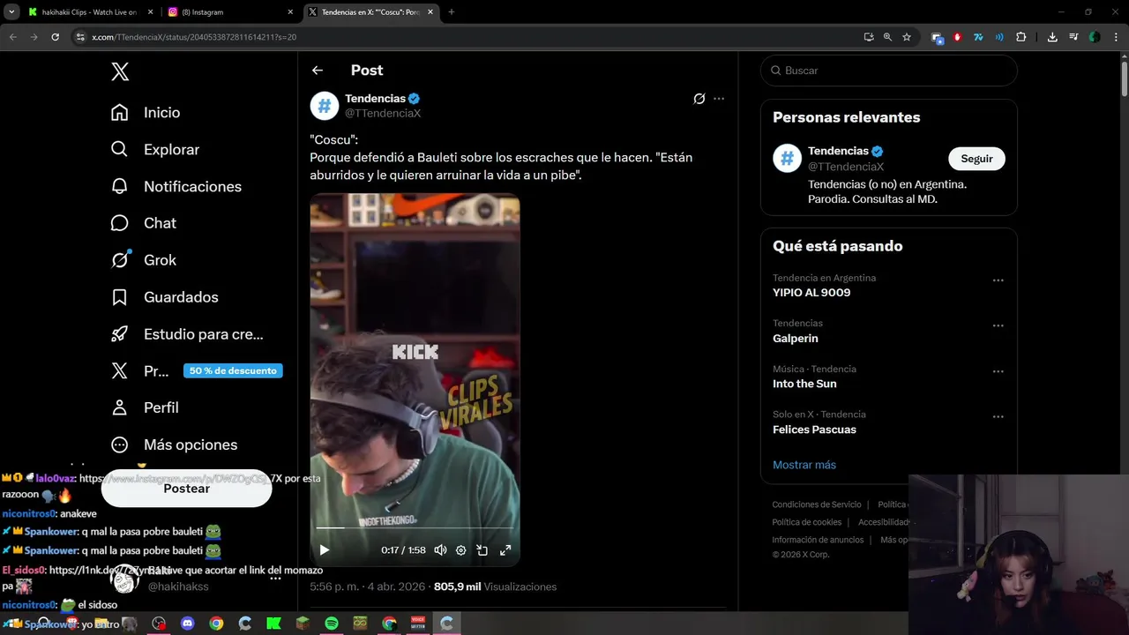Image resolution: width=1129 pixels, height=635 pixels.
Task: Open Felices Pascuas trend
Action: pos(814,430)
